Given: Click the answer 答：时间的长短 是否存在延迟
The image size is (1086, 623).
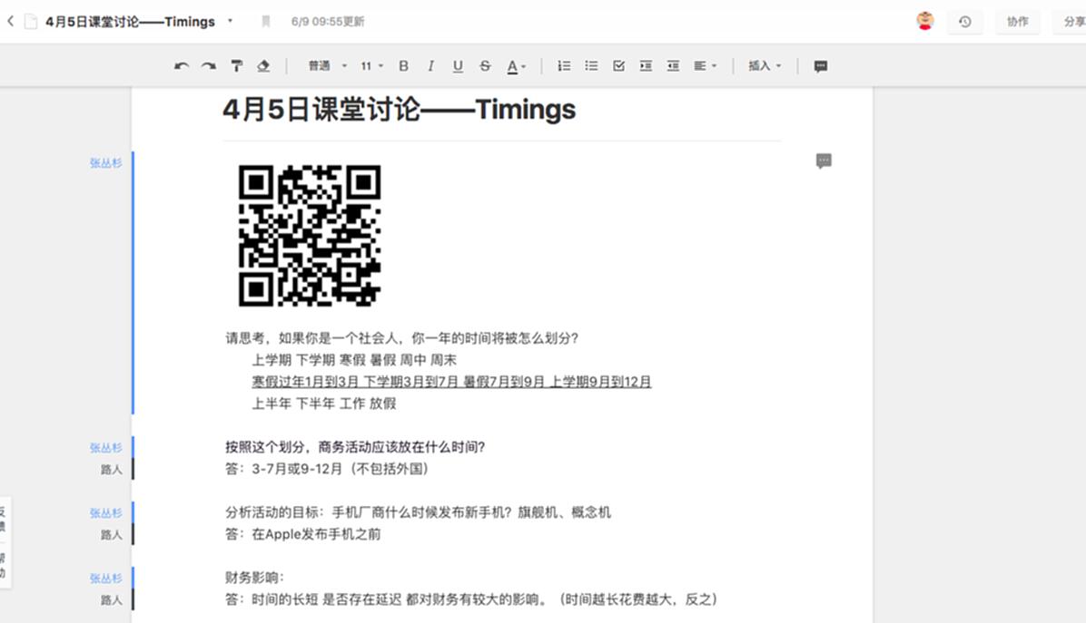Looking at the screenshot, I should coord(471,599).
